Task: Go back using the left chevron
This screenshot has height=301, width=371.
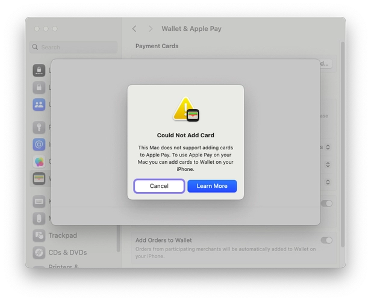Action: coord(134,29)
